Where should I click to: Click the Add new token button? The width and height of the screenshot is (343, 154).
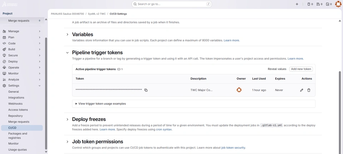tap(301, 69)
